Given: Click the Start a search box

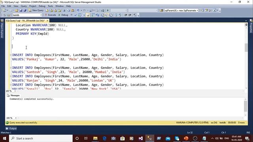Looking at the screenshot, I should click(41, 138).
